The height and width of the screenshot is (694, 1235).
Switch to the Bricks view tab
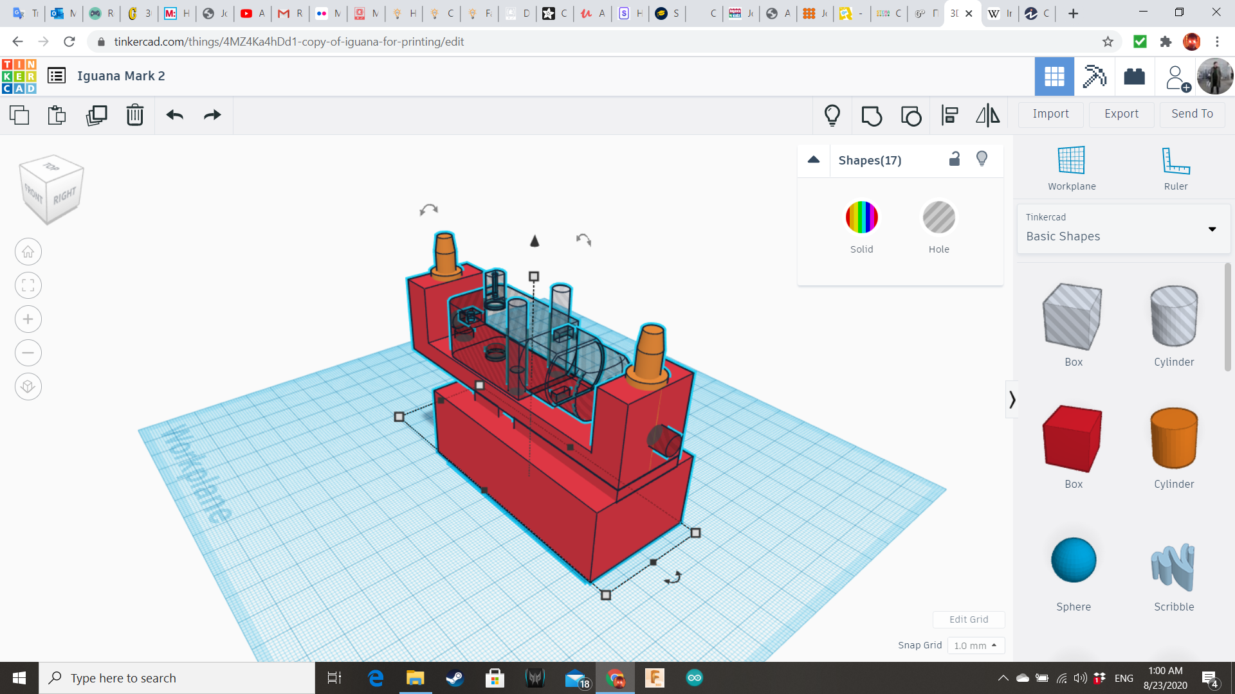pos(1134,76)
